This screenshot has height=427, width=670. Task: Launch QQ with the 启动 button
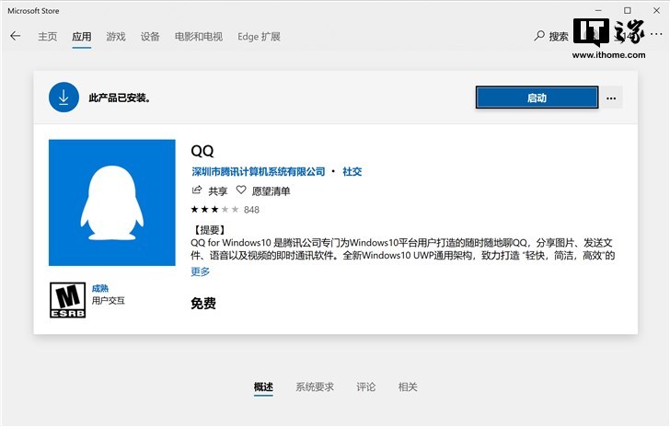click(x=537, y=98)
